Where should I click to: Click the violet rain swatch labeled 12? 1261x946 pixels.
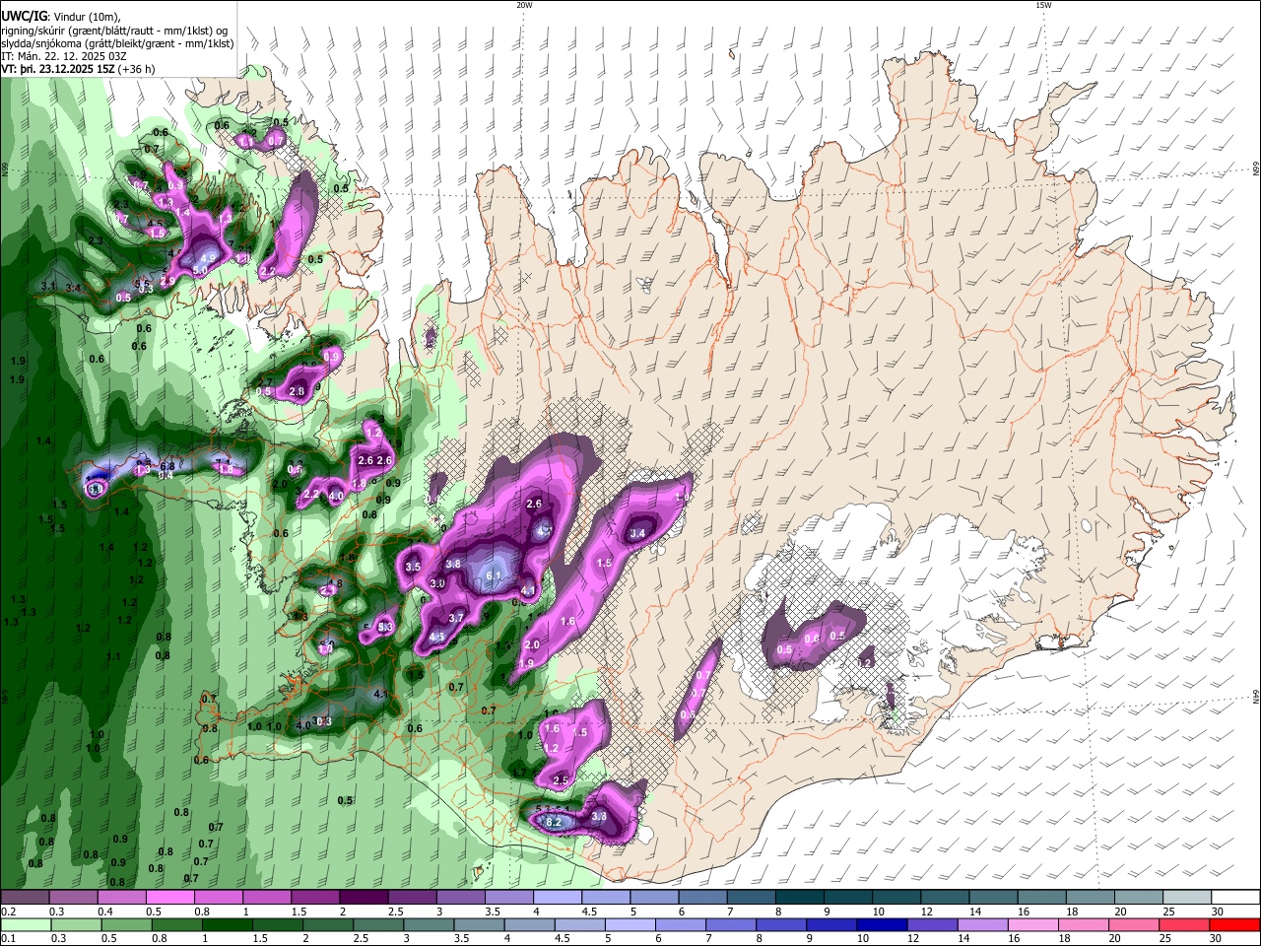point(931,924)
